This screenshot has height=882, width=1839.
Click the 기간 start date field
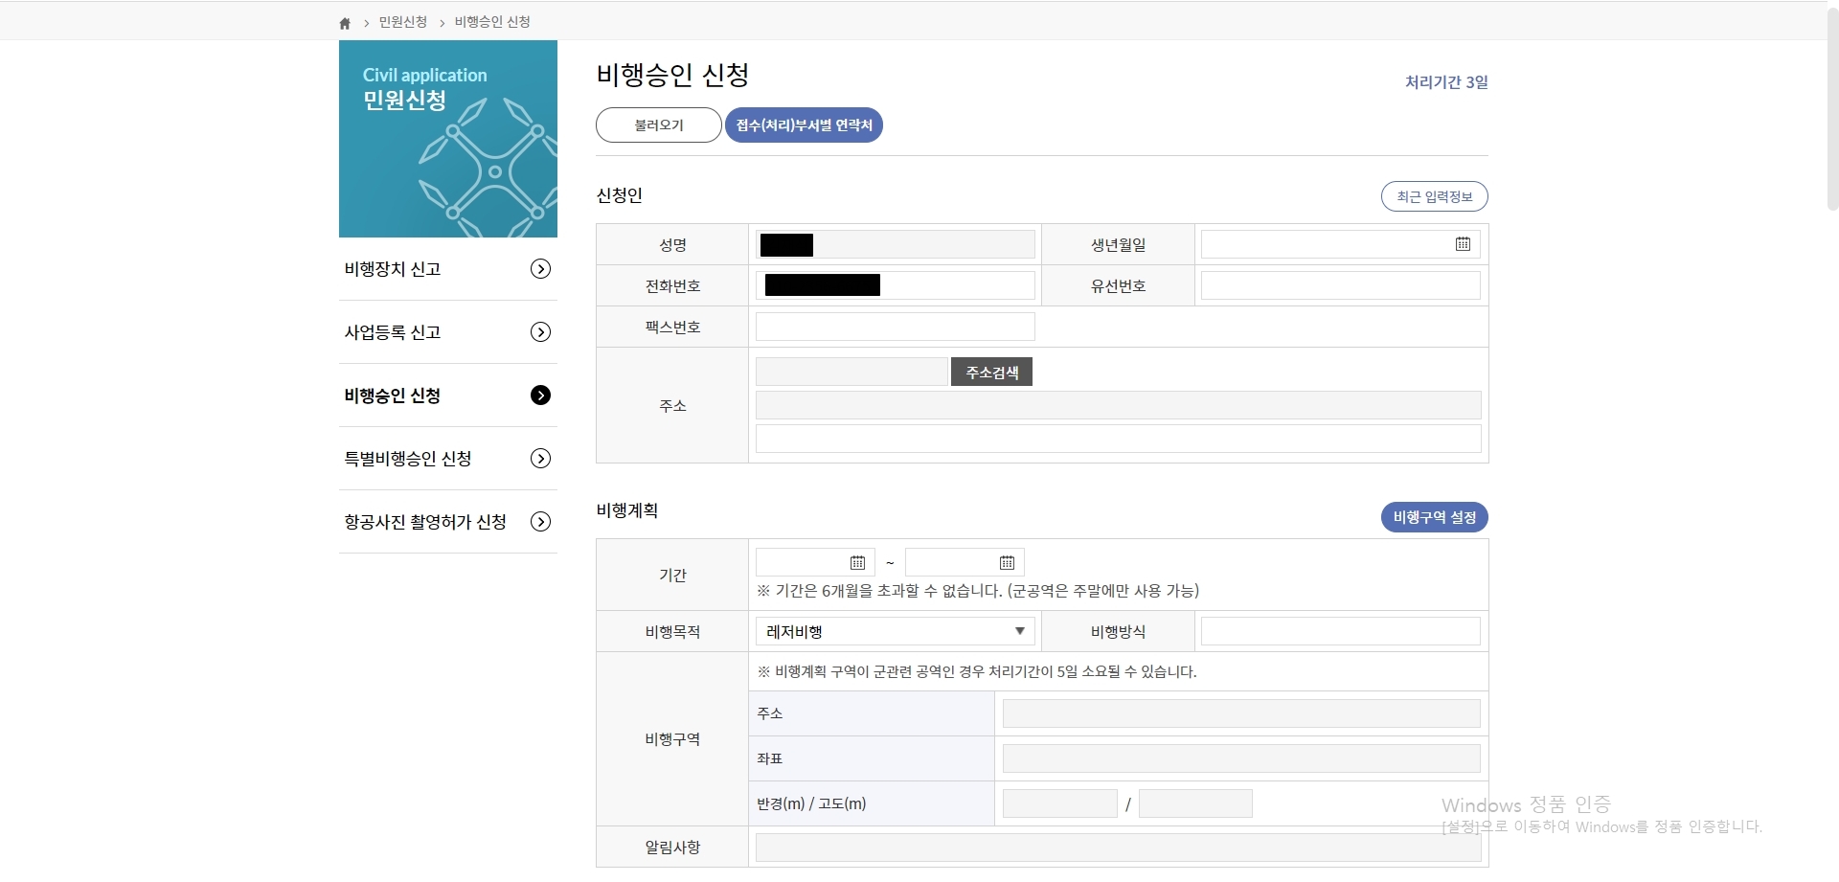pos(815,562)
